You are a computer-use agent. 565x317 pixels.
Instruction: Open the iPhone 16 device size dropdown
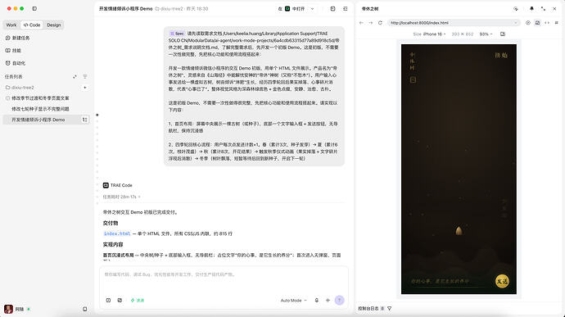(430, 34)
